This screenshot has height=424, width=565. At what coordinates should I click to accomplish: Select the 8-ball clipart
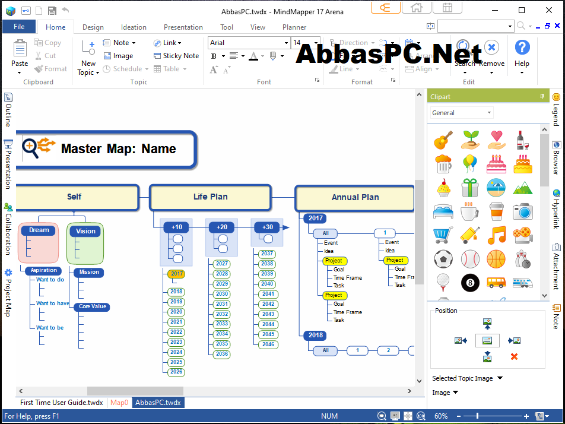point(470,283)
